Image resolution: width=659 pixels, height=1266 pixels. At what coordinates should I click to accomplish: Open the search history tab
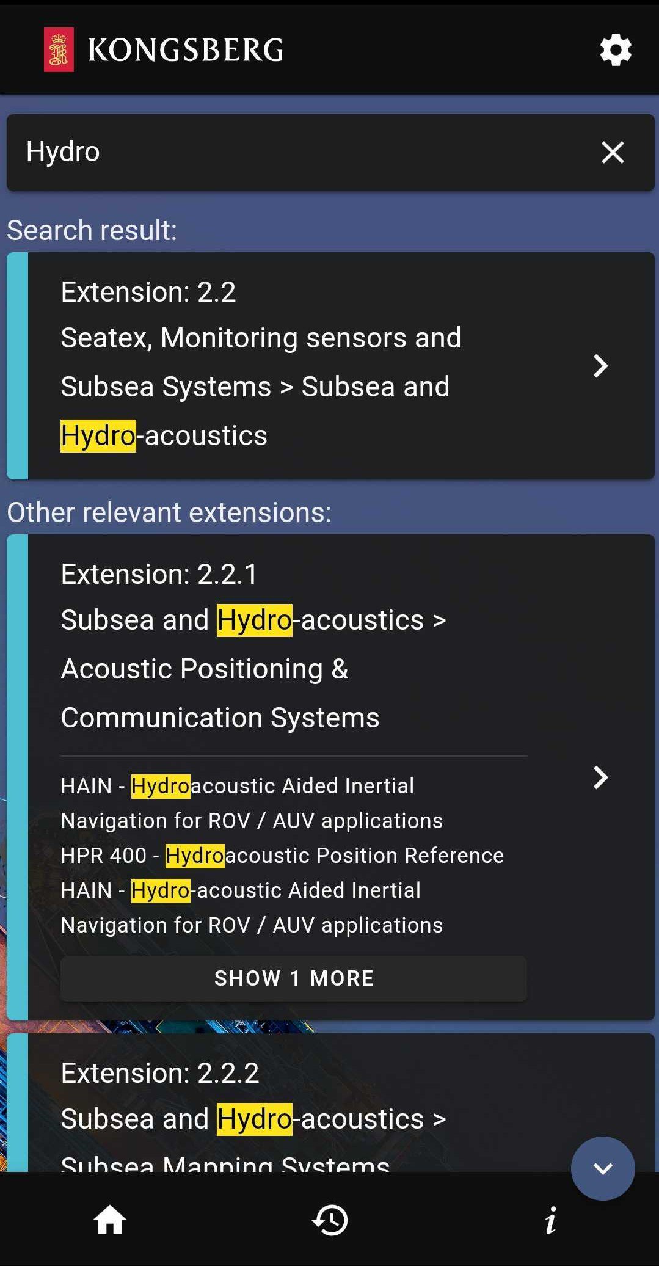(x=330, y=1220)
